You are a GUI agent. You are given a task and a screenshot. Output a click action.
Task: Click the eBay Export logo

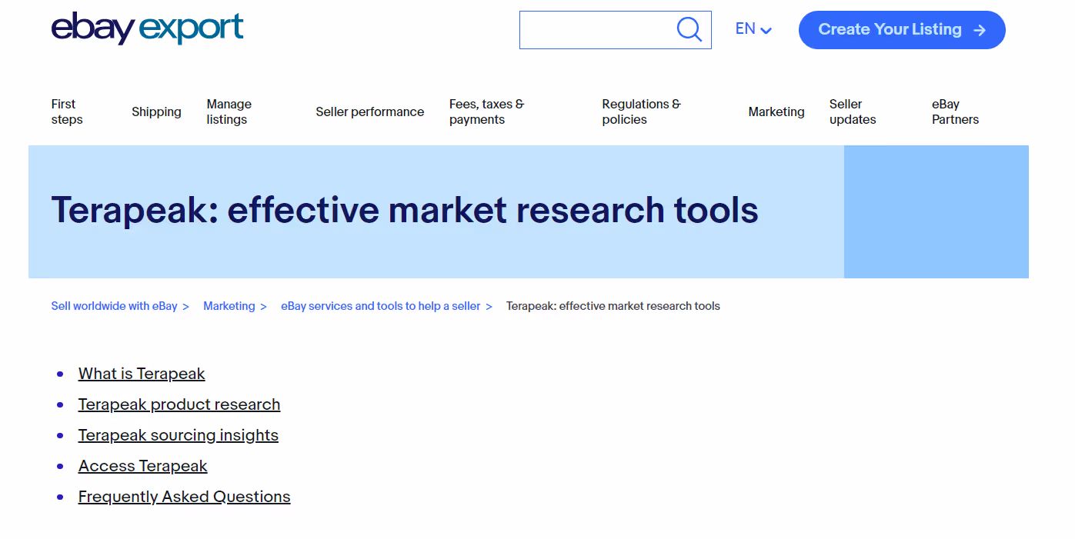click(x=146, y=28)
